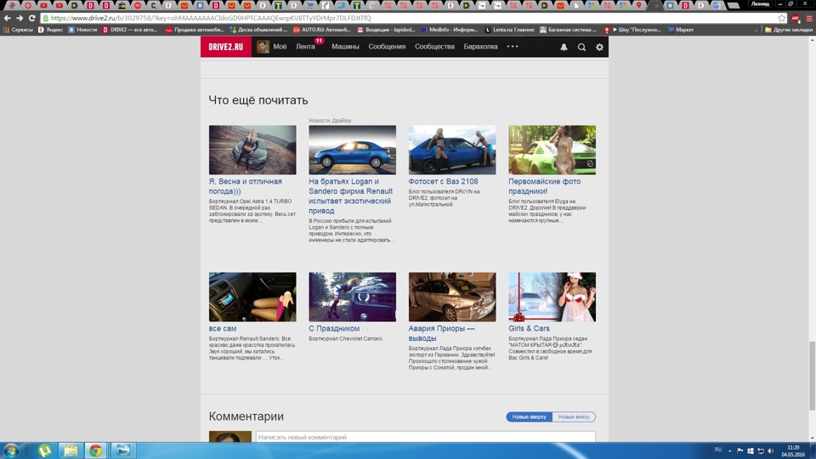Open the AUTO.RU bookmark

click(x=321, y=30)
